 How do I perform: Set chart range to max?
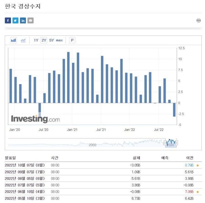[x=59, y=40]
